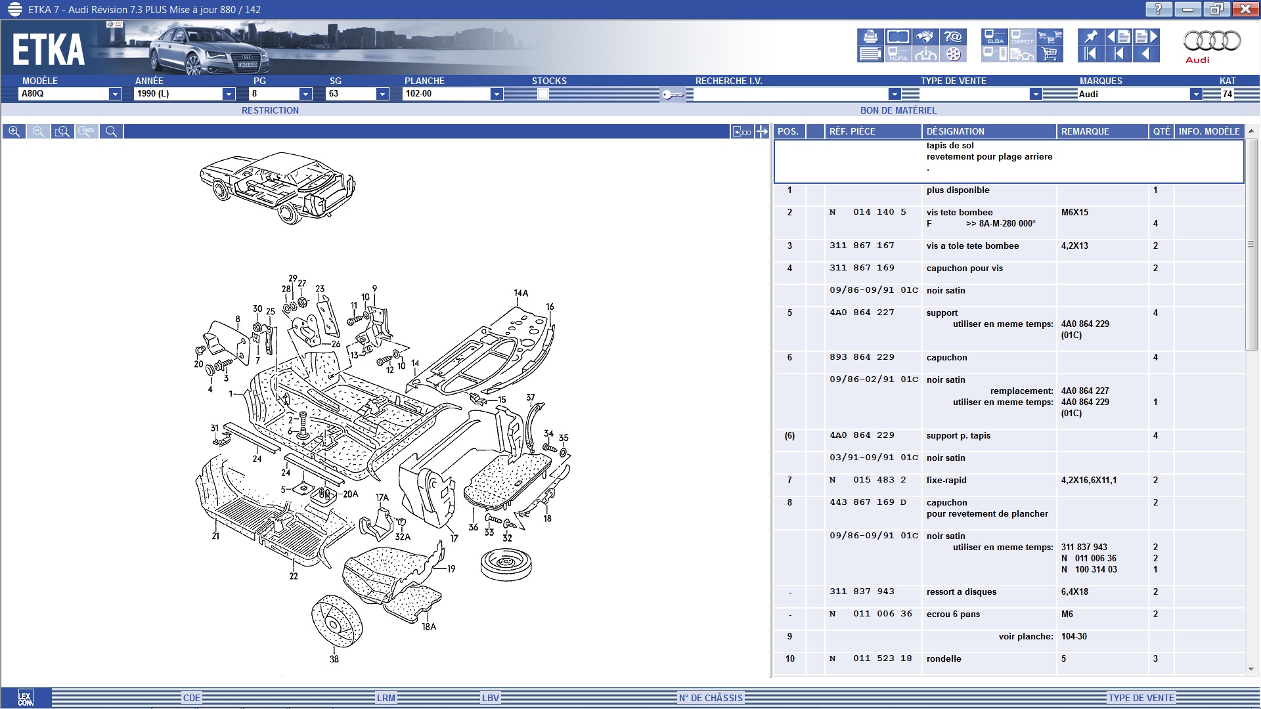Image resolution: width=1261 pixels, height=709 pixels.
Task: Click the expand arrows icon beside the parts table
Action: pos(762,131)
